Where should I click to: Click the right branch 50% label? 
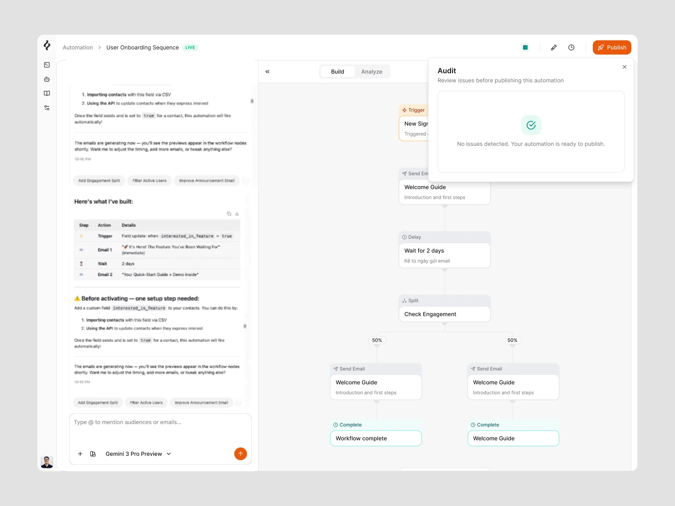(x=513, y=341)
